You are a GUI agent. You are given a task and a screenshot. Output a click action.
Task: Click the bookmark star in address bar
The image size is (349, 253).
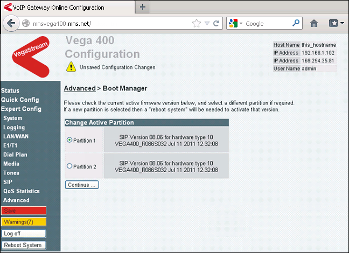tap(197, 24)
